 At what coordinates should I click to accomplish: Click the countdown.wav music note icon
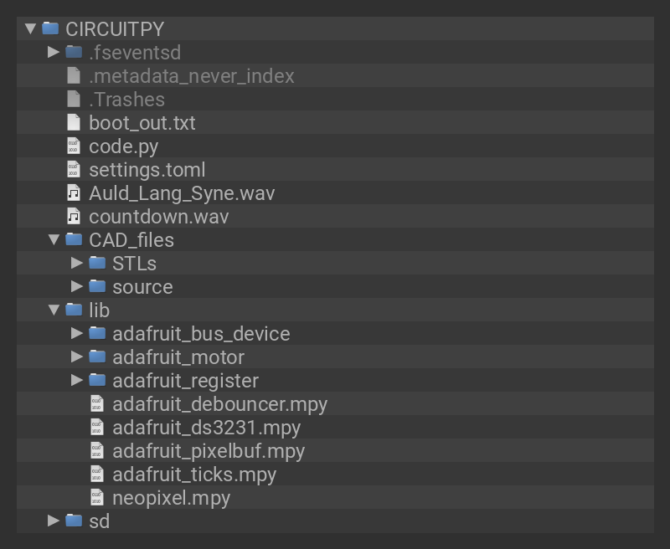click(75, 217)
